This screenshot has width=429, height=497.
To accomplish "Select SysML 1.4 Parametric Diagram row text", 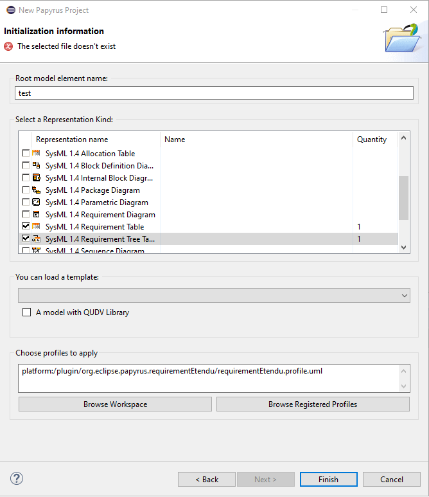I will 96,203.
